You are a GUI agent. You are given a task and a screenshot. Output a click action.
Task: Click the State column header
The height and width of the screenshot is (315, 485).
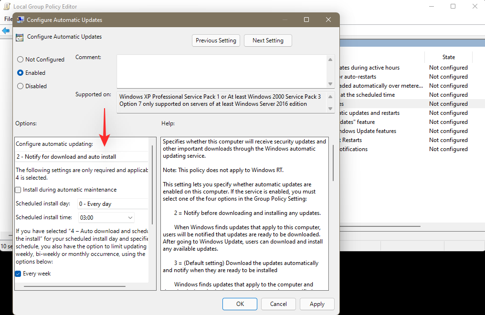pos(449,57)
